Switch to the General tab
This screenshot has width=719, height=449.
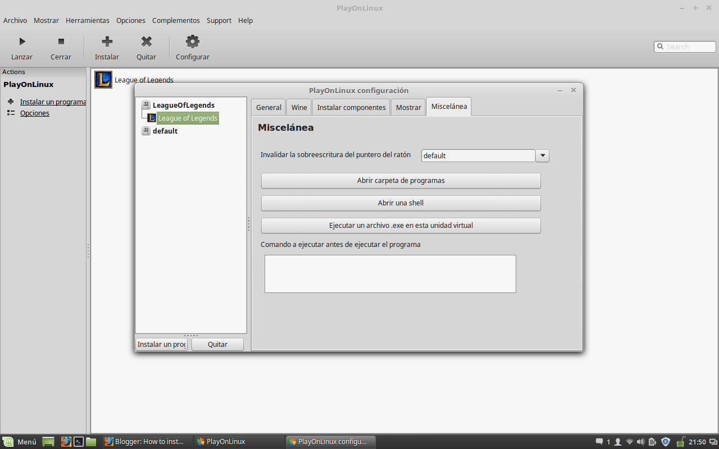pos(269,107)
